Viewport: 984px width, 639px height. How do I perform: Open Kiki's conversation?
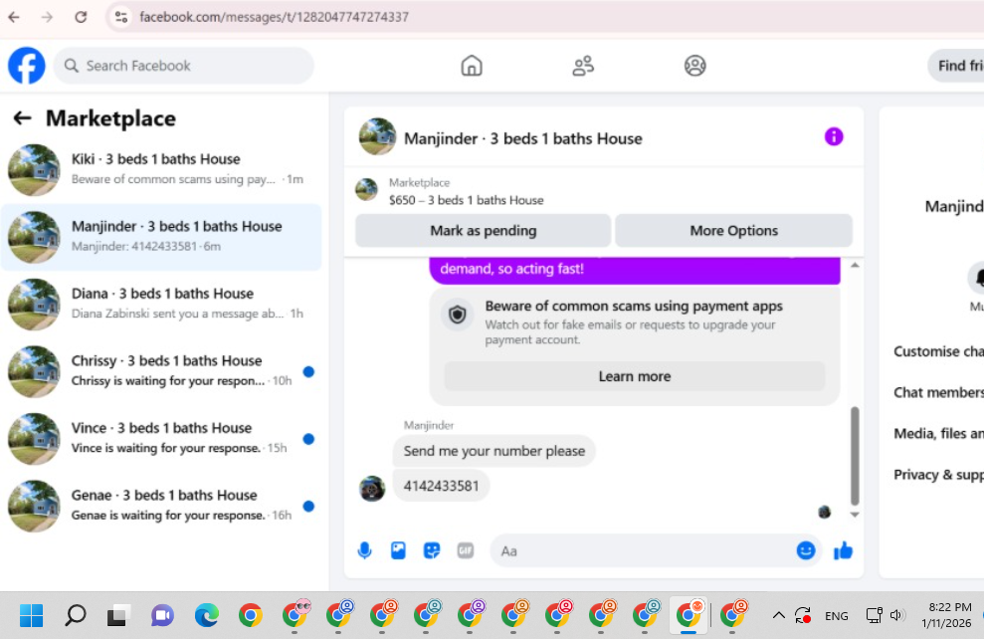[x=161, y=169]
